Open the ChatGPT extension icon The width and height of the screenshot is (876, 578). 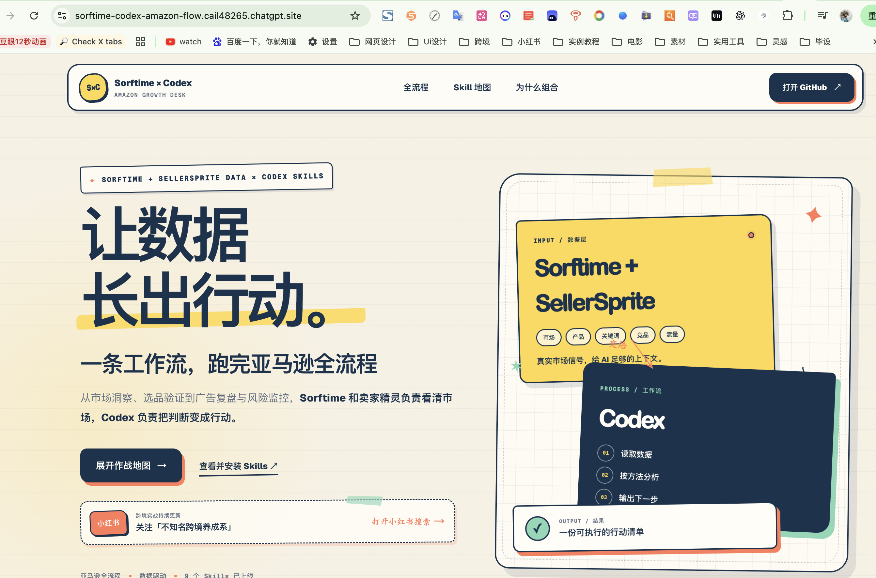(740, 15)
